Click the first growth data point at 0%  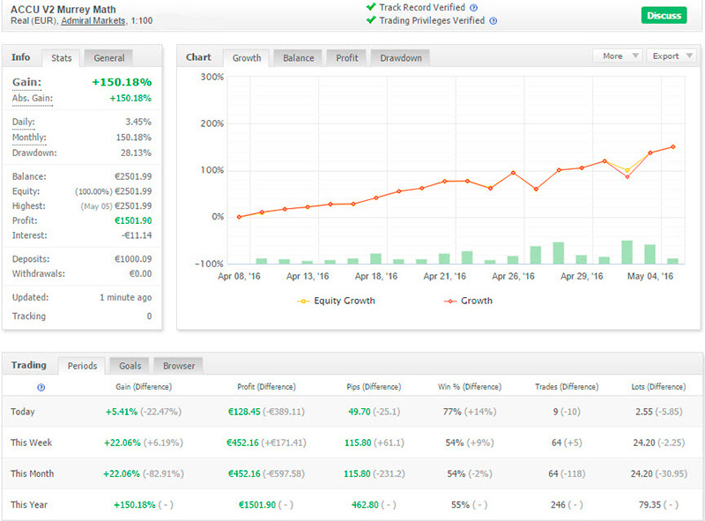coord(239,217)
